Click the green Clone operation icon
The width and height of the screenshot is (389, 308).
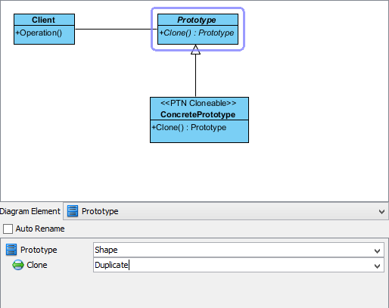(x=18, y=265)
